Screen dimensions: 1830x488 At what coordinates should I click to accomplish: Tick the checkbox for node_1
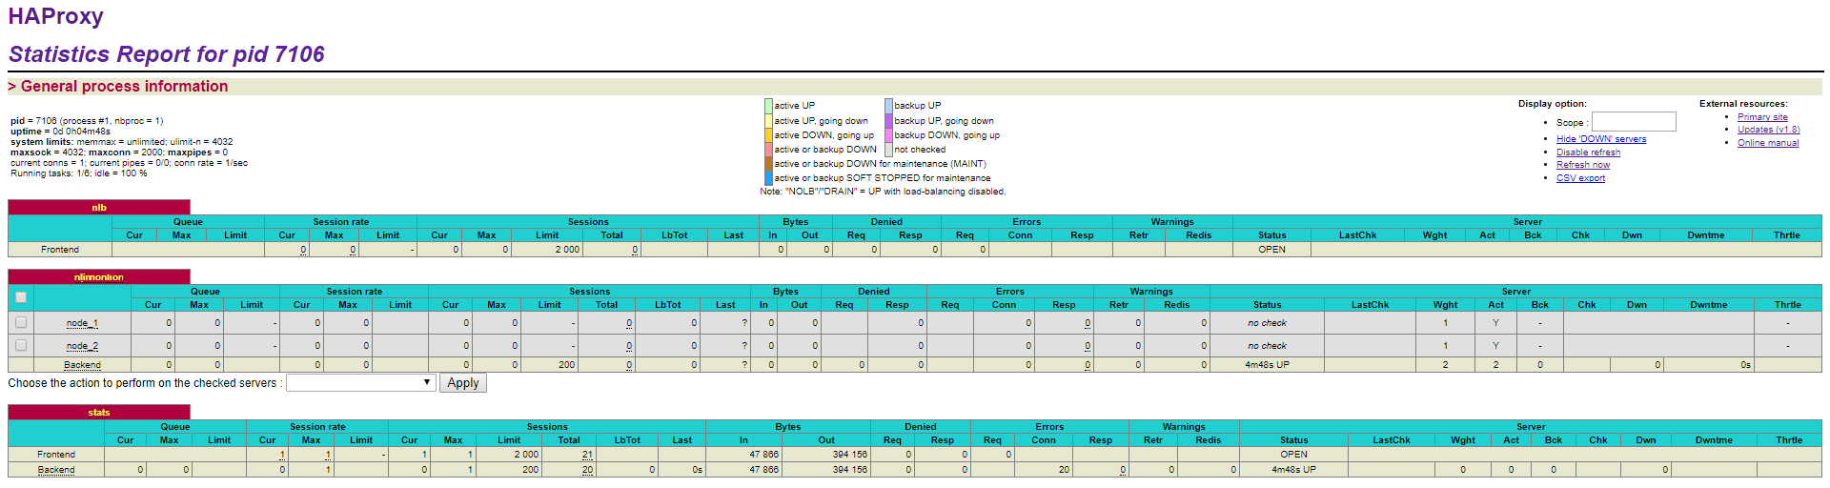(x=21, y=322)
